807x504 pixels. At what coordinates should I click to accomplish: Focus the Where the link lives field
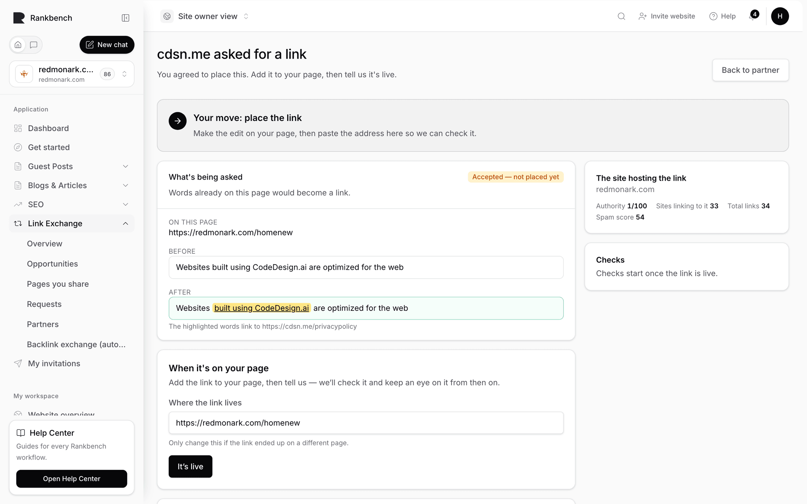(366, 423)
